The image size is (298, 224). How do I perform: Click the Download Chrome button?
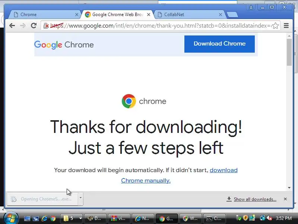pos(219,44)
